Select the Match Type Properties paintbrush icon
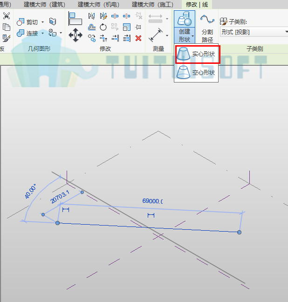Viewport: 288px width, 302px height. point(7,38)
